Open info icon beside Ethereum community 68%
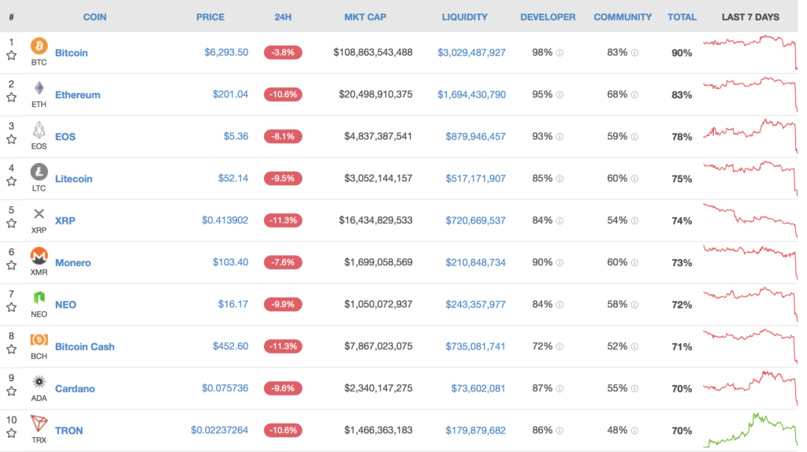The image size is (807, 452). pos(634,94)
